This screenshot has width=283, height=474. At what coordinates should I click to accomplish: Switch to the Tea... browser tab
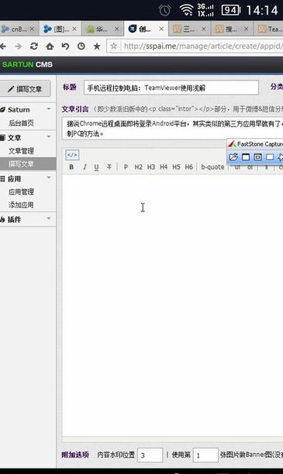coord(268,29)
